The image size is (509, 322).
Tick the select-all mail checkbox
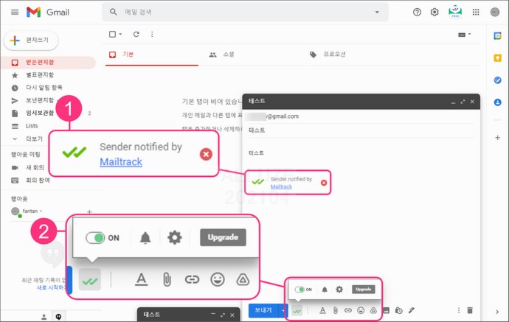pyautogui.click(x=112, y=34)
